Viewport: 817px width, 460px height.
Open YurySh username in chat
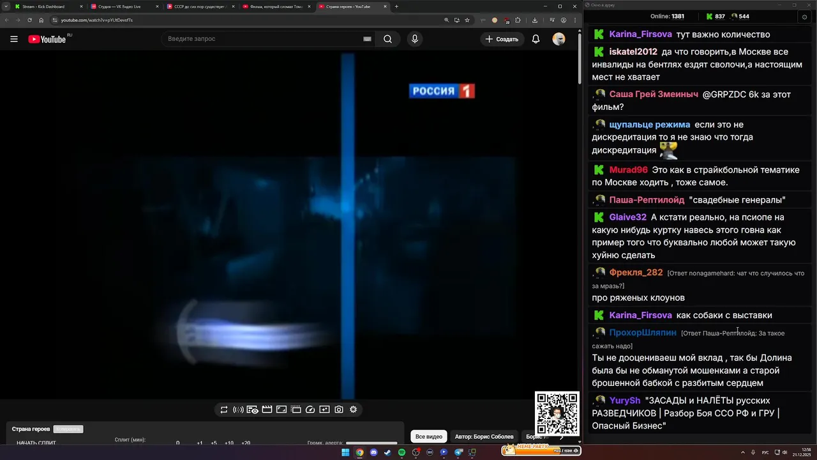pyautogui.click(x=625, y=401)
